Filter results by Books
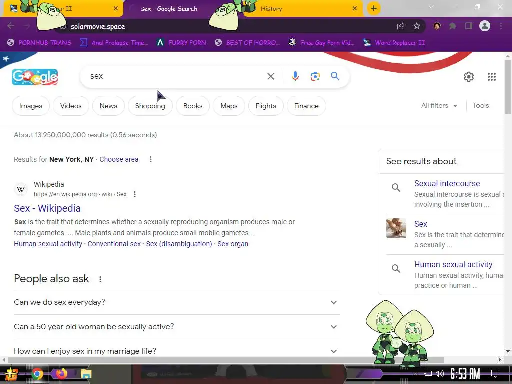The image size is (512, 384). click(x=193, y=106)
